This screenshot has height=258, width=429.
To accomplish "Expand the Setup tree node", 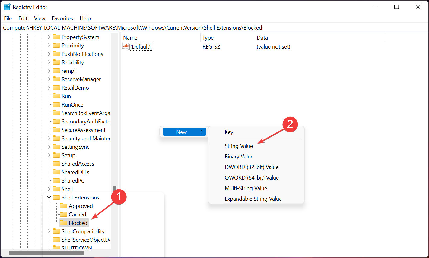I will (49, 155).
